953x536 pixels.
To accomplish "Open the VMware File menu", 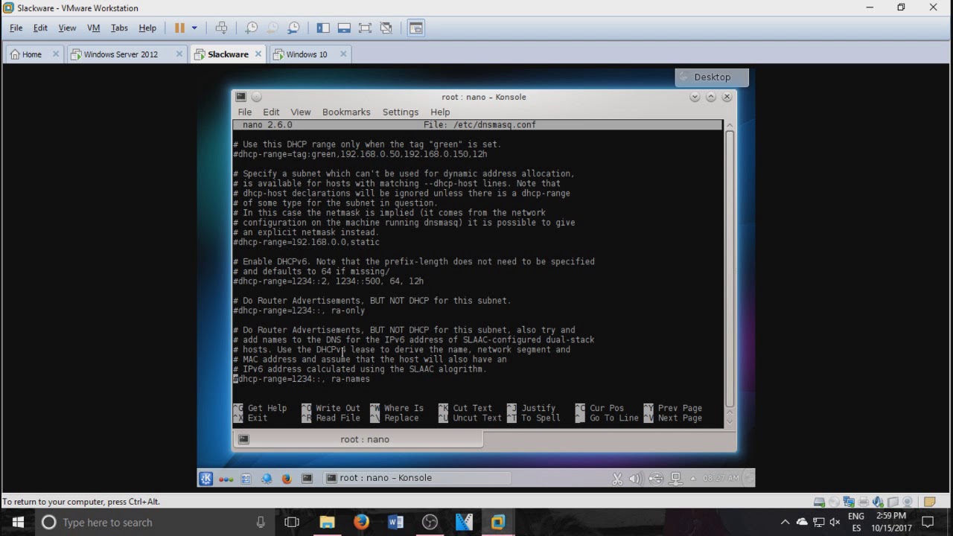I will pyautogui.click(x=16, y=28).
